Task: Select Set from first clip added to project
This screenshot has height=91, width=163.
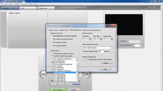Action: click(52, 54)
